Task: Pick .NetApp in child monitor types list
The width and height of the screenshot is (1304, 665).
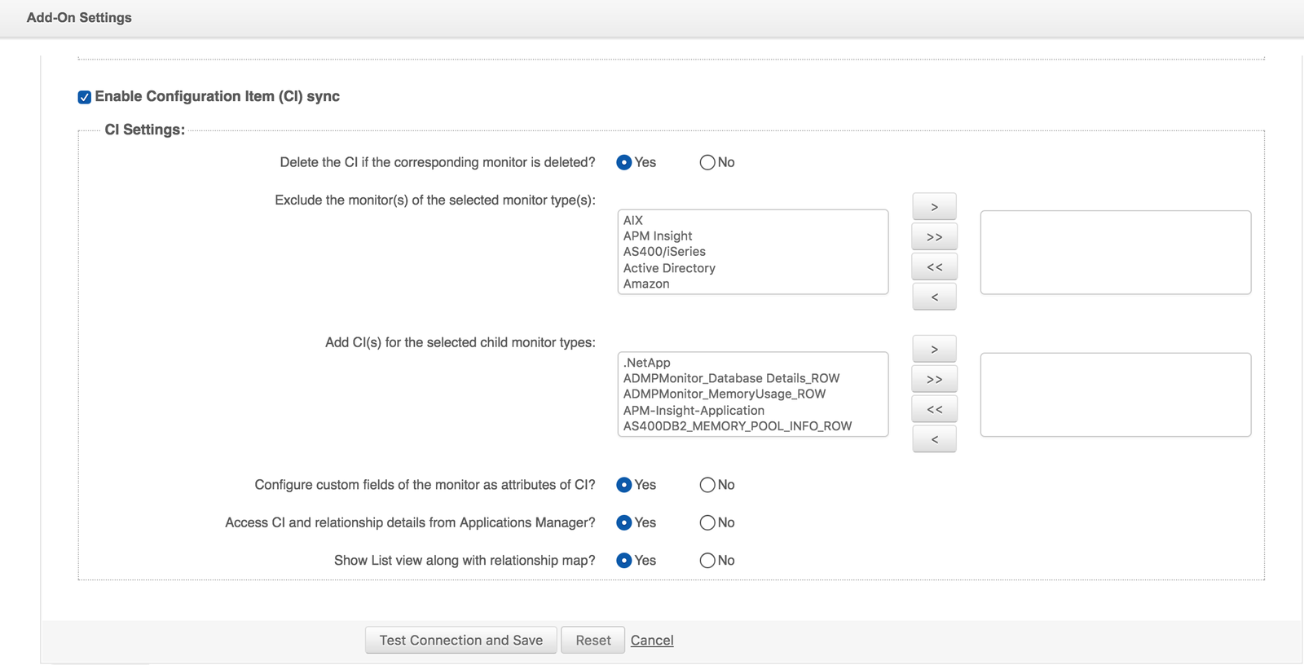Action: pos(647,363)
